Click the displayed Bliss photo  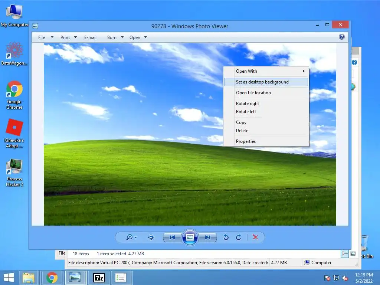click(190, 134)
